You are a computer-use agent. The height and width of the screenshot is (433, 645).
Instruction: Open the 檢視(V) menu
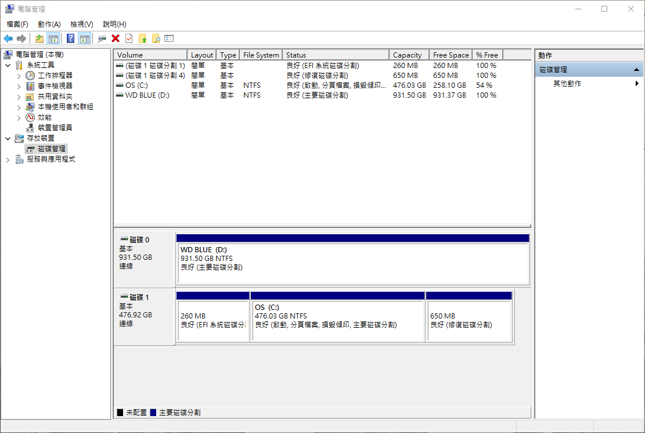tap(81, 24)
